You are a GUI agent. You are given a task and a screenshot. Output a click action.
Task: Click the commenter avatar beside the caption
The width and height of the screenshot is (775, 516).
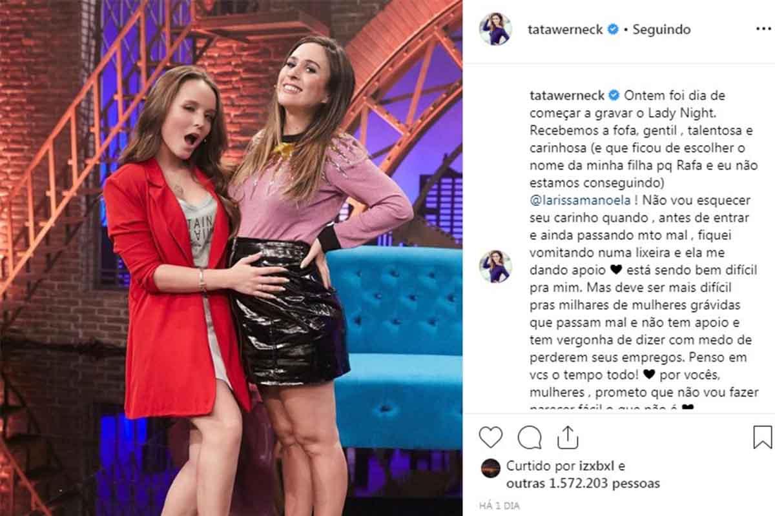(495, 266)
